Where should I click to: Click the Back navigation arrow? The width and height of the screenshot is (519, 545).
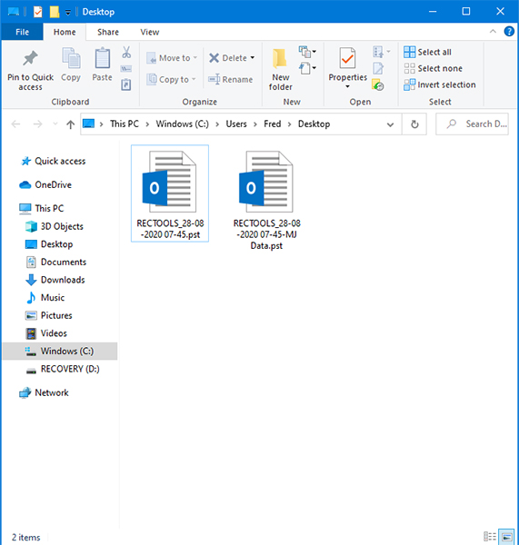(x=16, y=124)
